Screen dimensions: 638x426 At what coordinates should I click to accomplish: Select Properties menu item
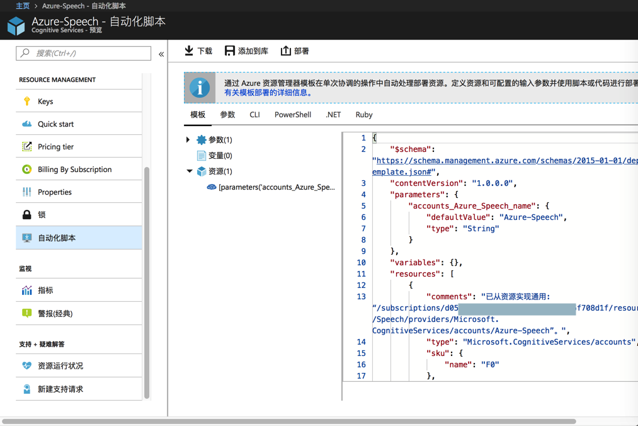79,192
